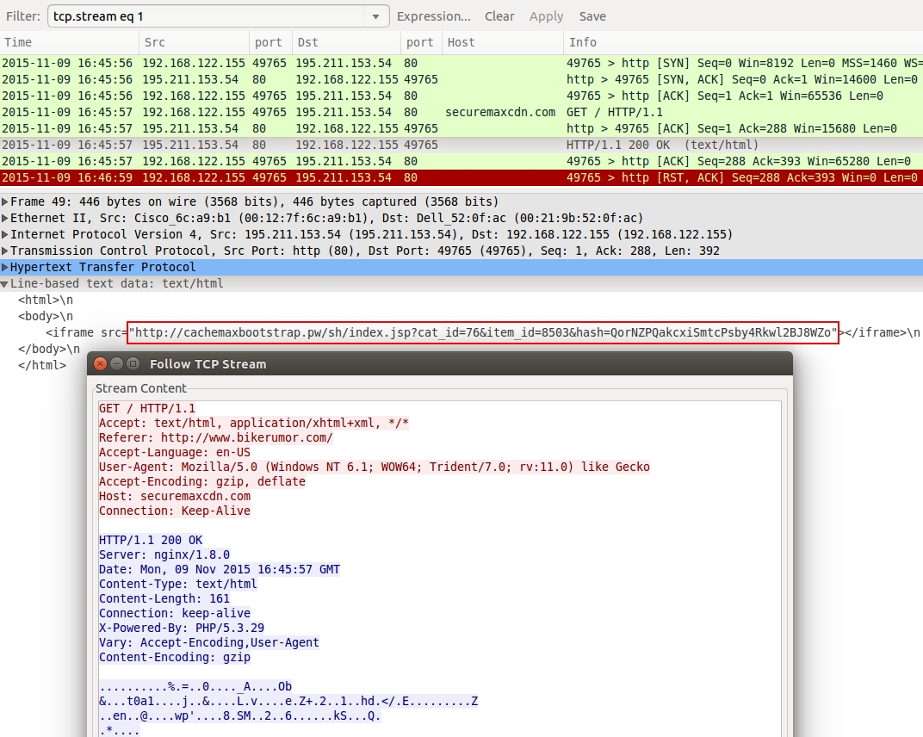Save the current display filter
Viewport: 923px width, 737px height.
point(592,16)
